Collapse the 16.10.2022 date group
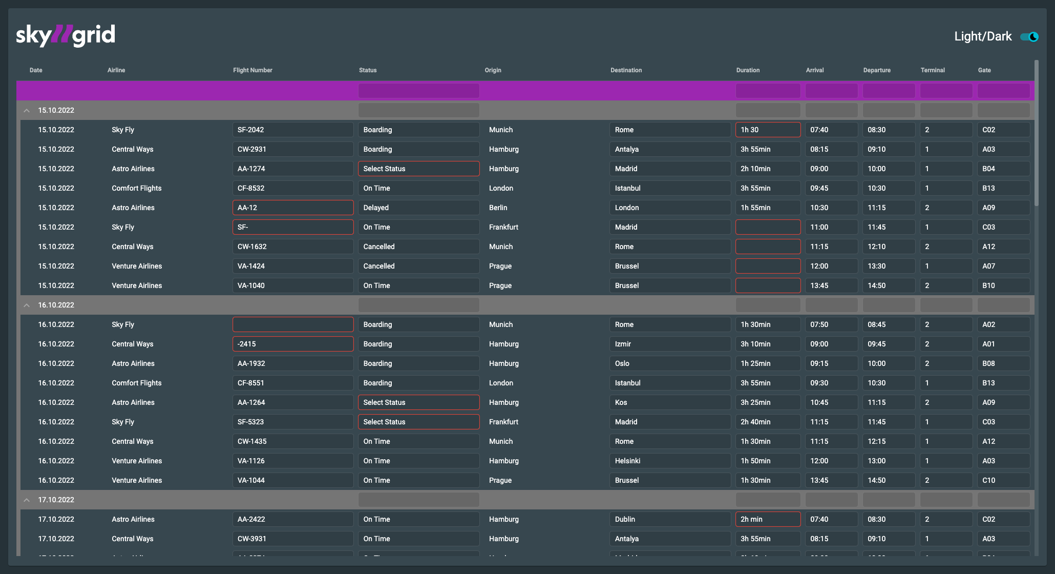This screenshot has width=1055, height=574. tap(27, 305)
